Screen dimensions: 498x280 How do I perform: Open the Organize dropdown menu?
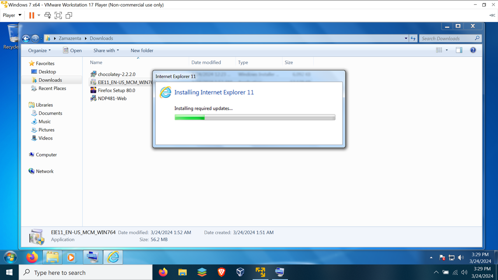(x=39, y=51)
